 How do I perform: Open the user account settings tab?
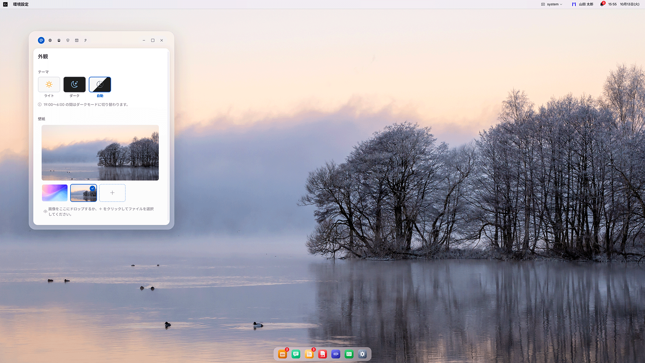tap(59, 40)
